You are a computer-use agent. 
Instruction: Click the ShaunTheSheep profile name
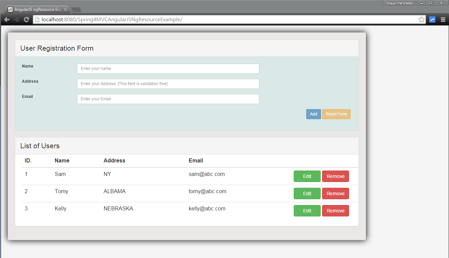tap(399, 3)
